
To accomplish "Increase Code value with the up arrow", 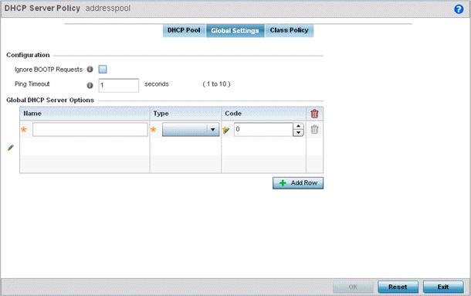I will (298, 126).
